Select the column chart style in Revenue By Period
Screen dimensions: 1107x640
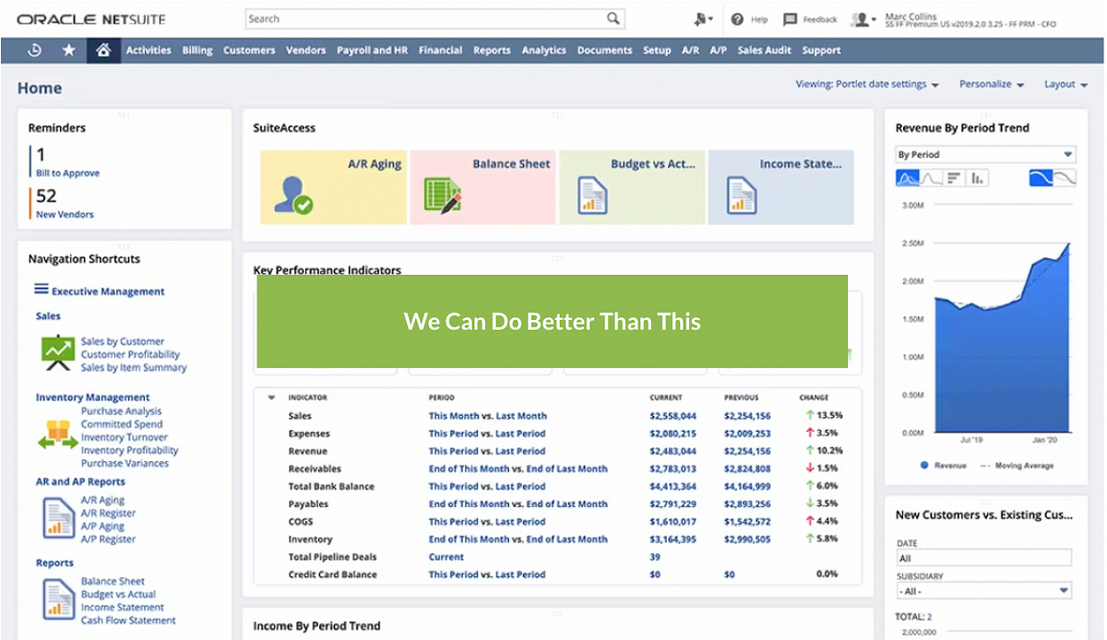pos(975,176)
